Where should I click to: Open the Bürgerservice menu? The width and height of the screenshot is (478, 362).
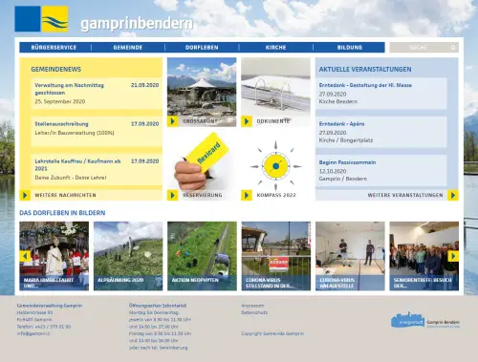tap(54, 48)
